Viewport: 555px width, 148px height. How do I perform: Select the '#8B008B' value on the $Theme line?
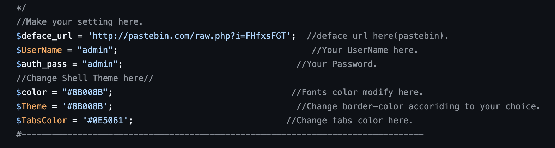coord(85,106)
